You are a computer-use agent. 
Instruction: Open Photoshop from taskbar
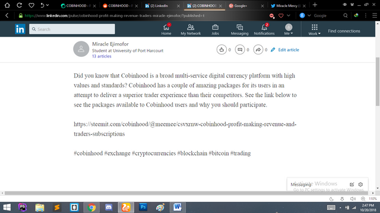[x=143, y=208]
